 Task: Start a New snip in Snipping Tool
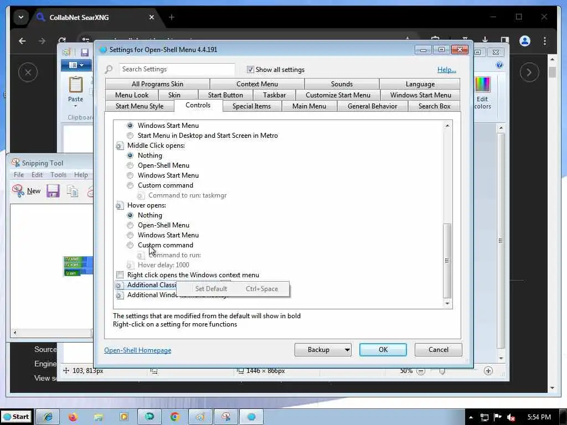click(x=26, y=191)
